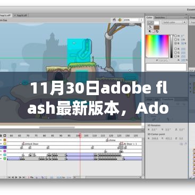Click the green outline square of the bottom layer
The image size is (195, 195).
(x=5, y=158)
